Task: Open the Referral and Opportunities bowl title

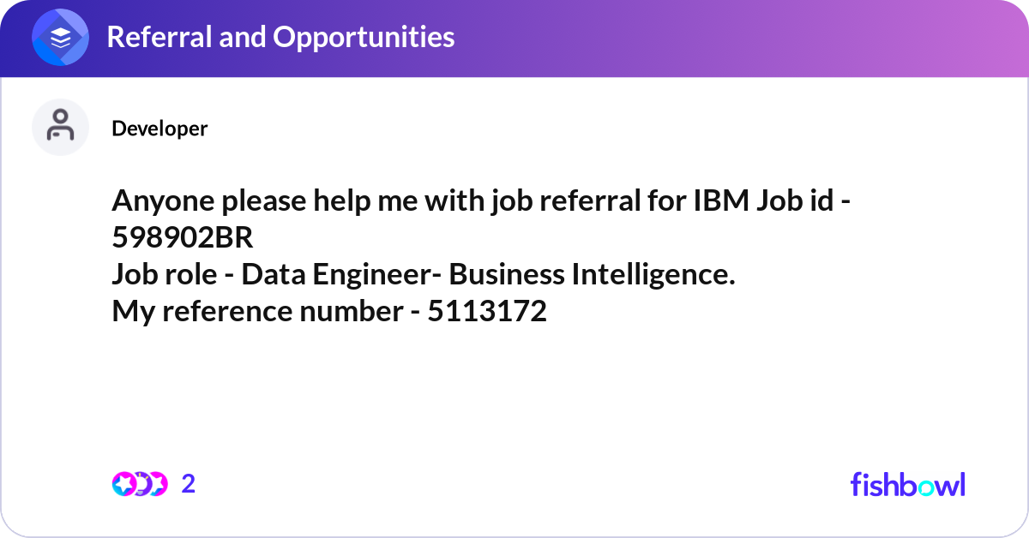Action: [280, 37]
